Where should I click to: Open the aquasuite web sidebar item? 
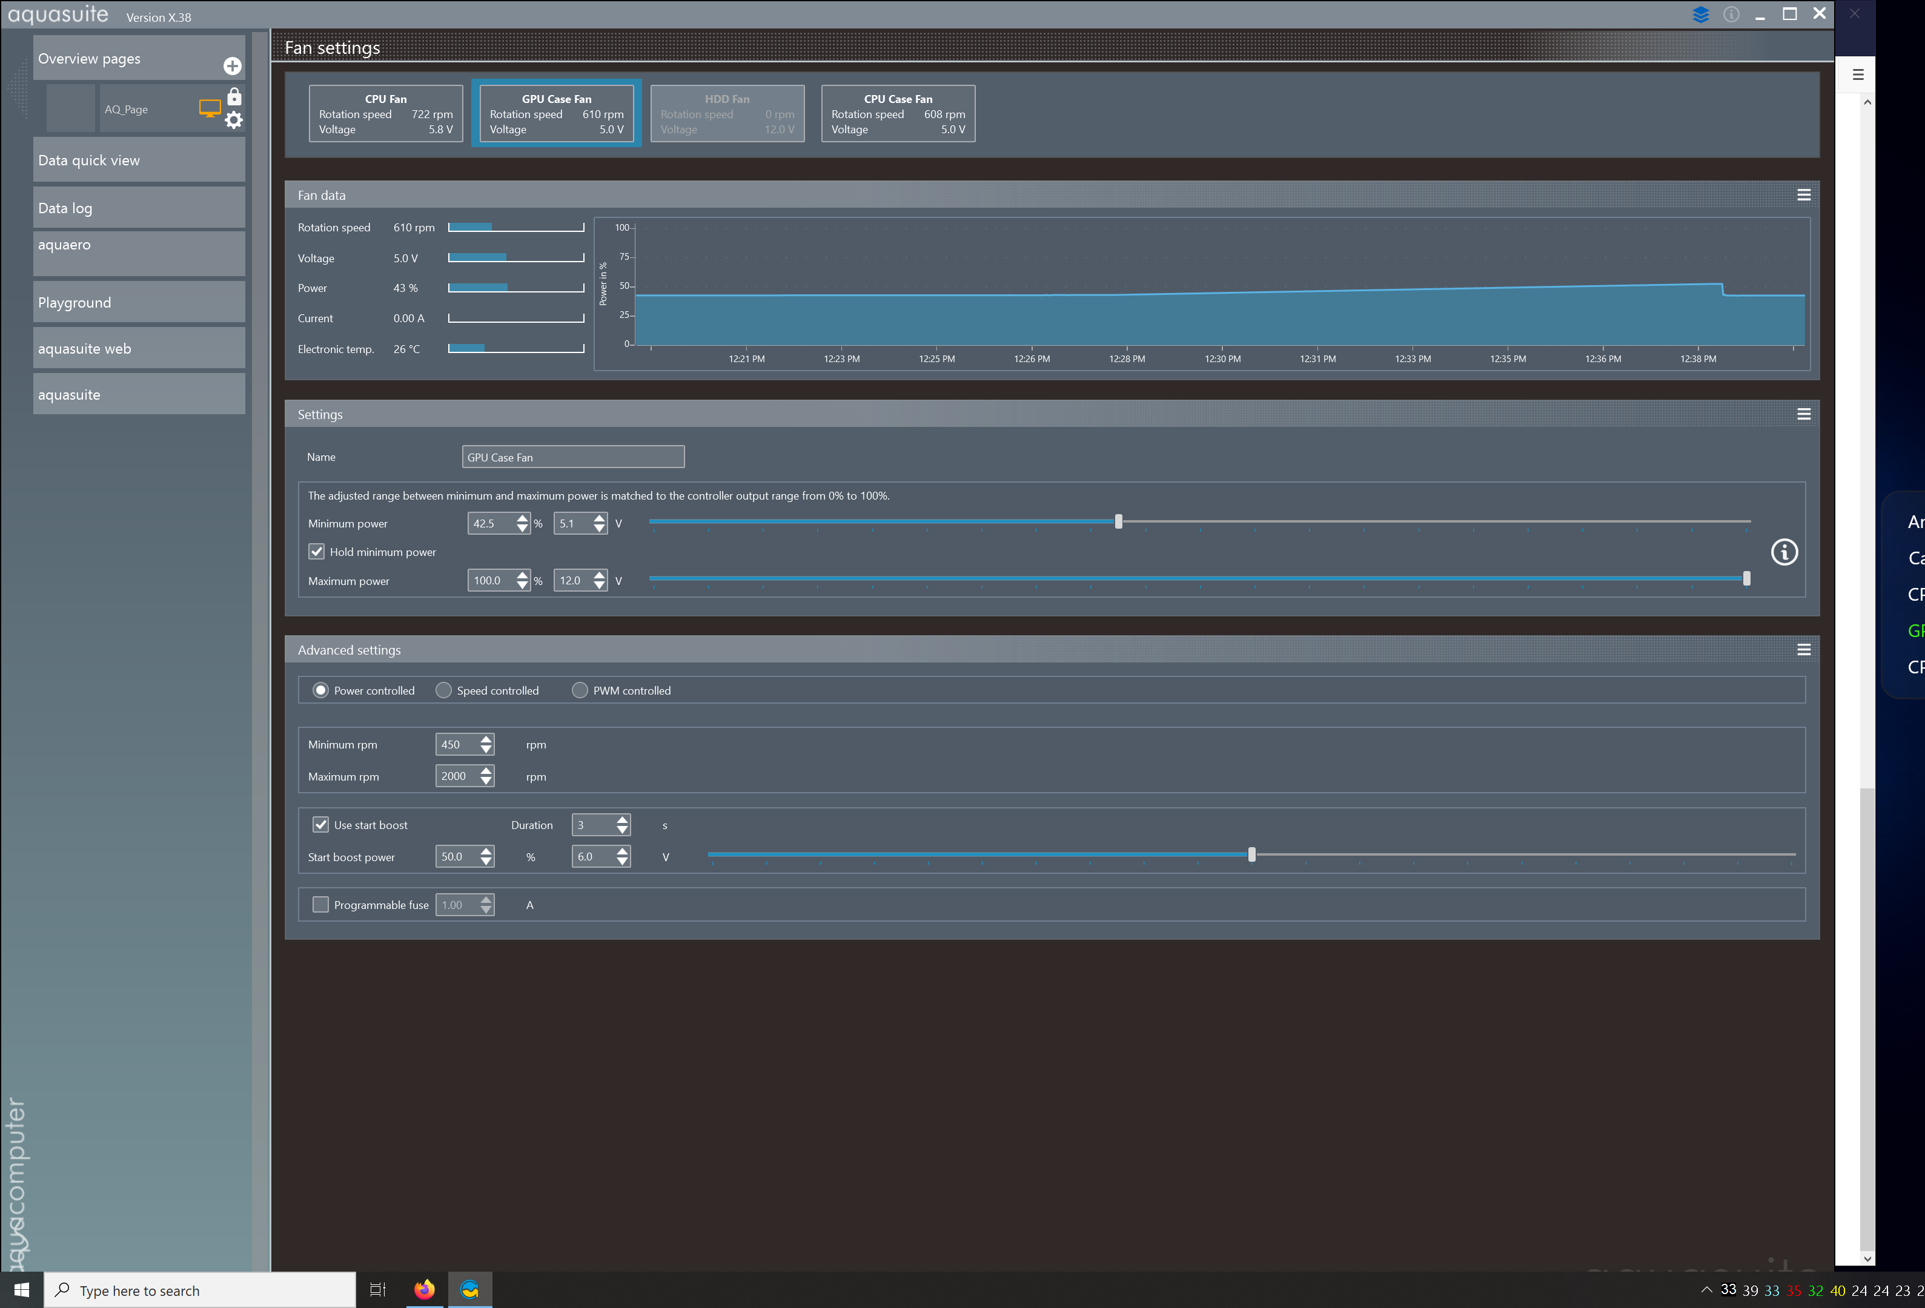pyautogui.click(x=138, y=349)
